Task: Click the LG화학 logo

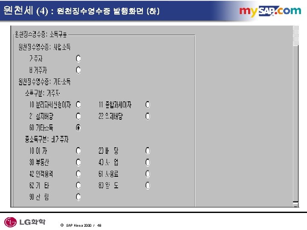Action: 25,222
